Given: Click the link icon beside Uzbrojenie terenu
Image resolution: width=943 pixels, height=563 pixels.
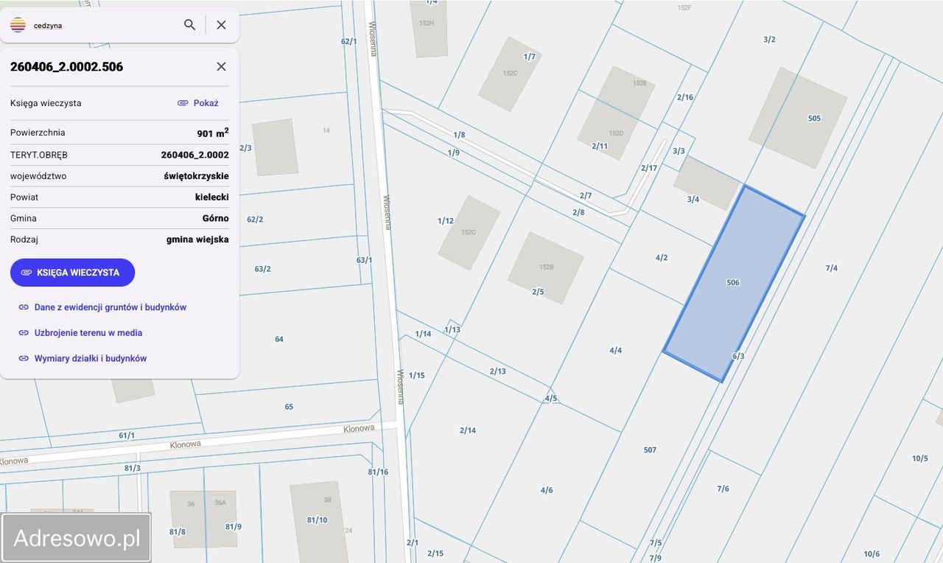Looking at the screenshot, I should [x=24, y=333].
